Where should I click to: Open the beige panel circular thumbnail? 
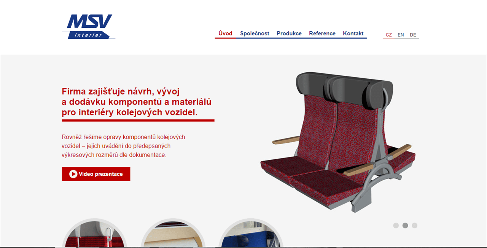(x=173, y=233)
